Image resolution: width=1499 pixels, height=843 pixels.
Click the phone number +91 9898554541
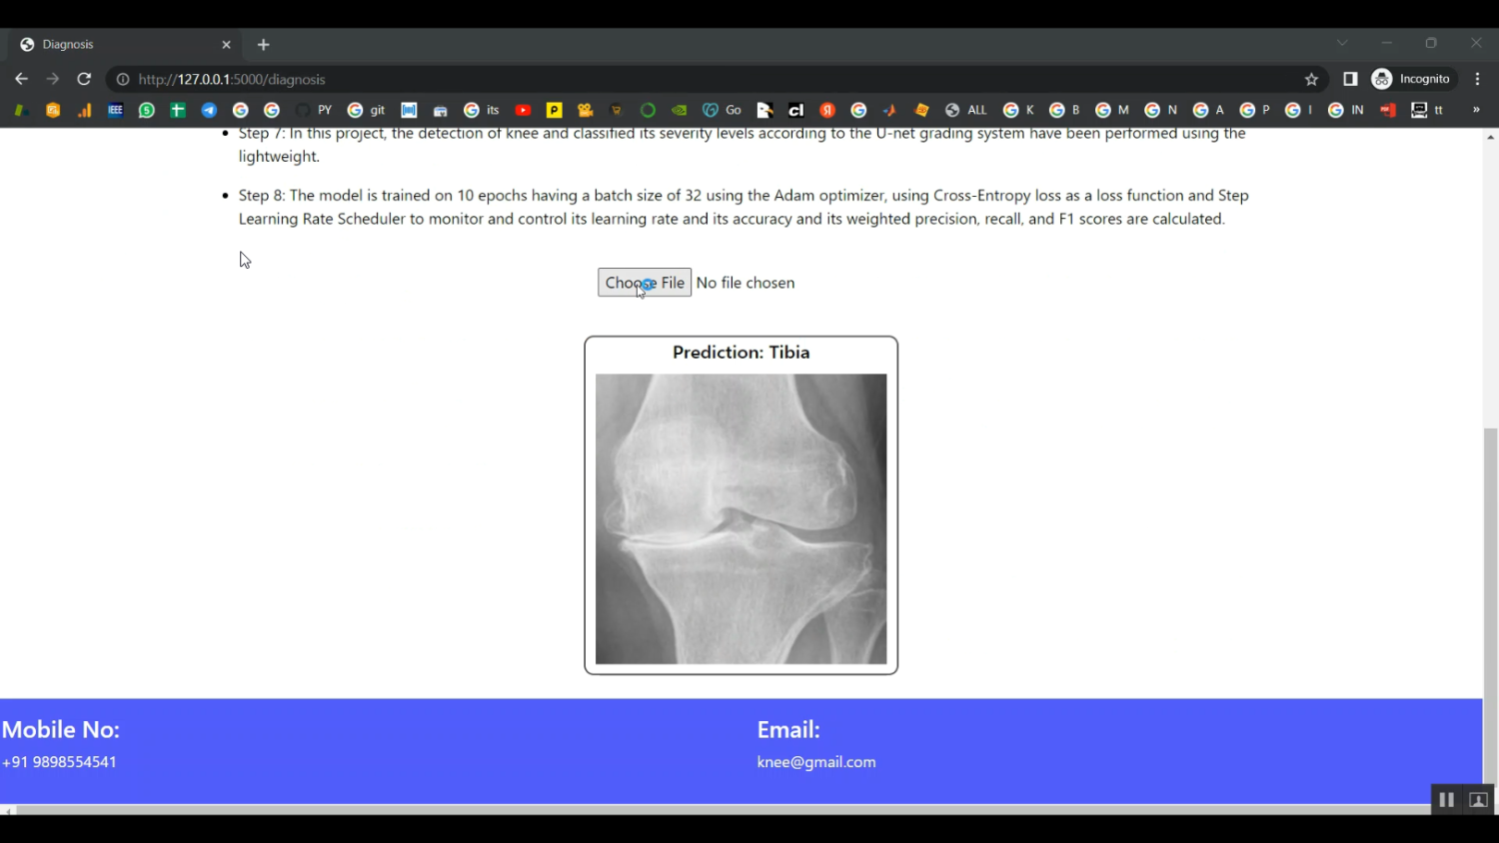[x=59, y=762]
